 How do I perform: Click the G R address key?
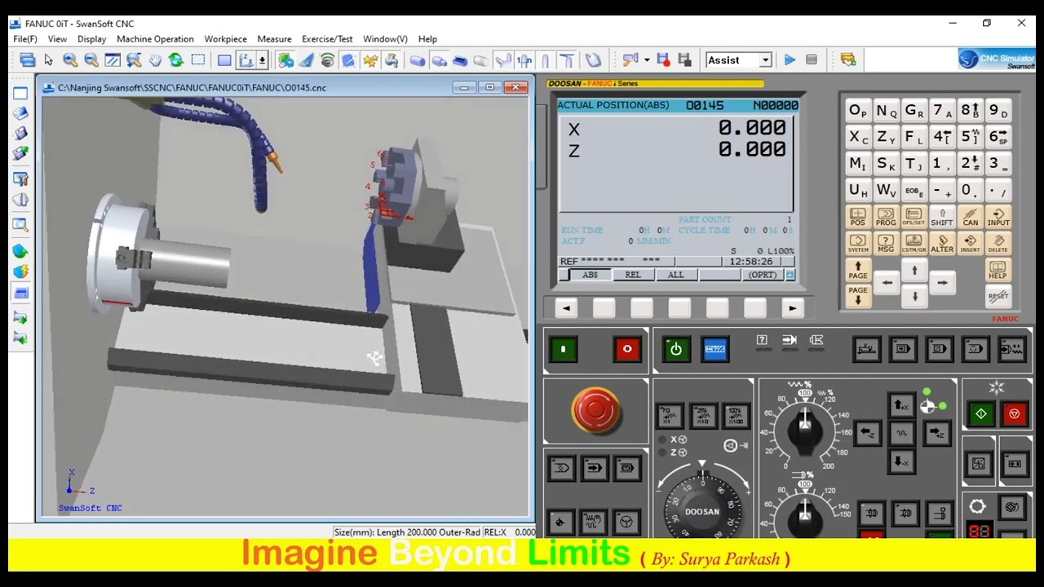(913, 111)
